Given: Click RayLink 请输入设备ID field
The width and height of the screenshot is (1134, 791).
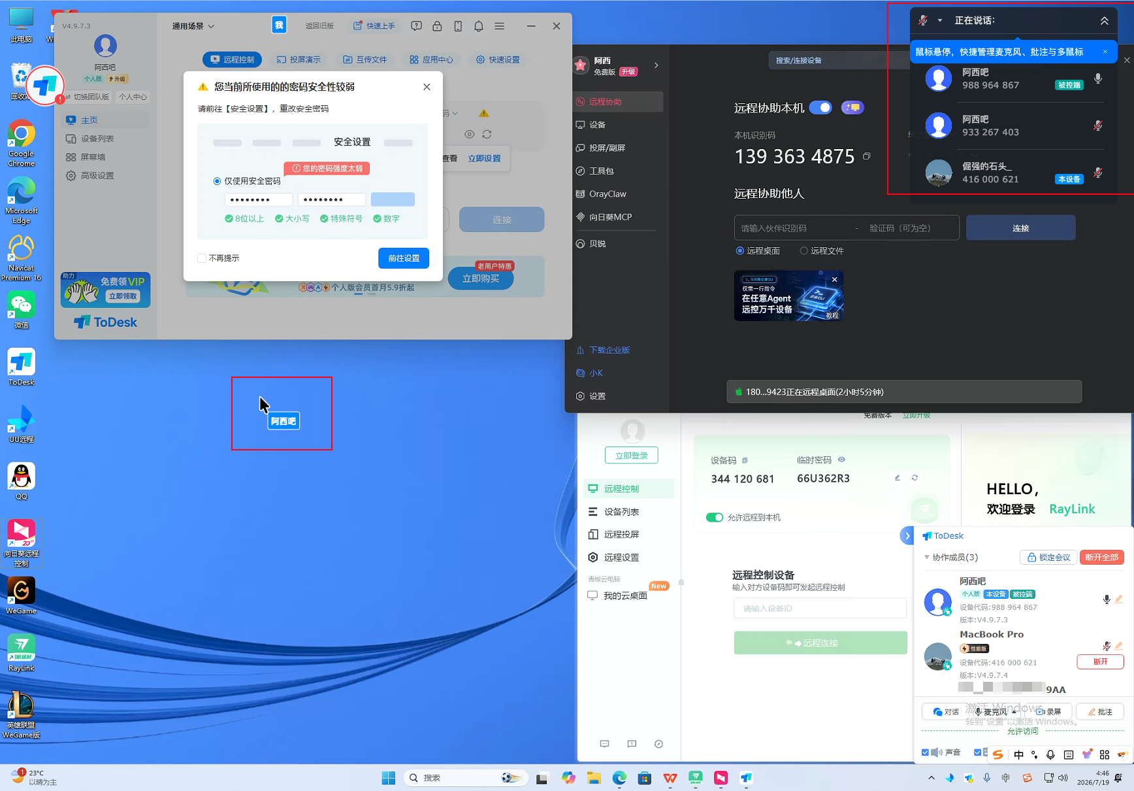Looking at the screenshot, I should click(820, 608).
